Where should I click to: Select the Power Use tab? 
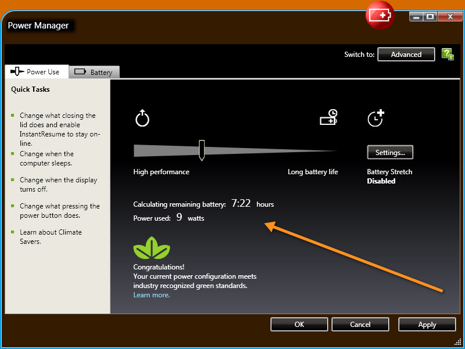click(37, 71)
